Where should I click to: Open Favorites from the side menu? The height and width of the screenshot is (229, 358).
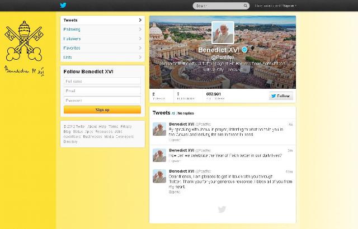point(102,48)
